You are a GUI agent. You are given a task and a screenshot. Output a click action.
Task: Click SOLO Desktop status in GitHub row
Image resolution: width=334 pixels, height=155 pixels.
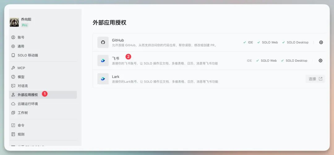(x=295, y=42)
